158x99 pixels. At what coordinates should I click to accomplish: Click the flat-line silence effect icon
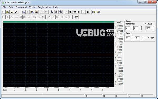pos(16,17)
